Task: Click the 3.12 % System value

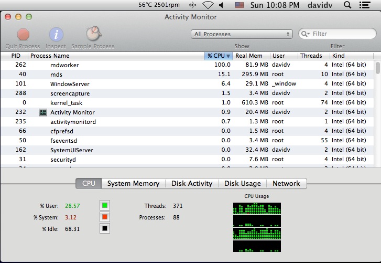Action: click(70, 217)
